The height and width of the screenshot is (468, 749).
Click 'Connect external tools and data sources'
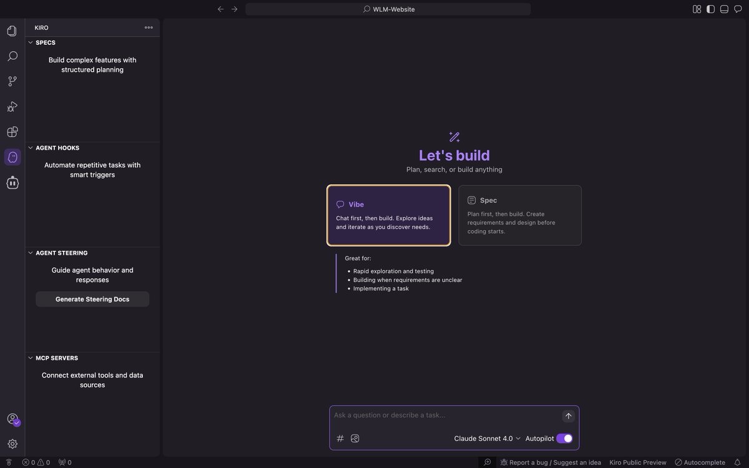click(x=92, y=380)
